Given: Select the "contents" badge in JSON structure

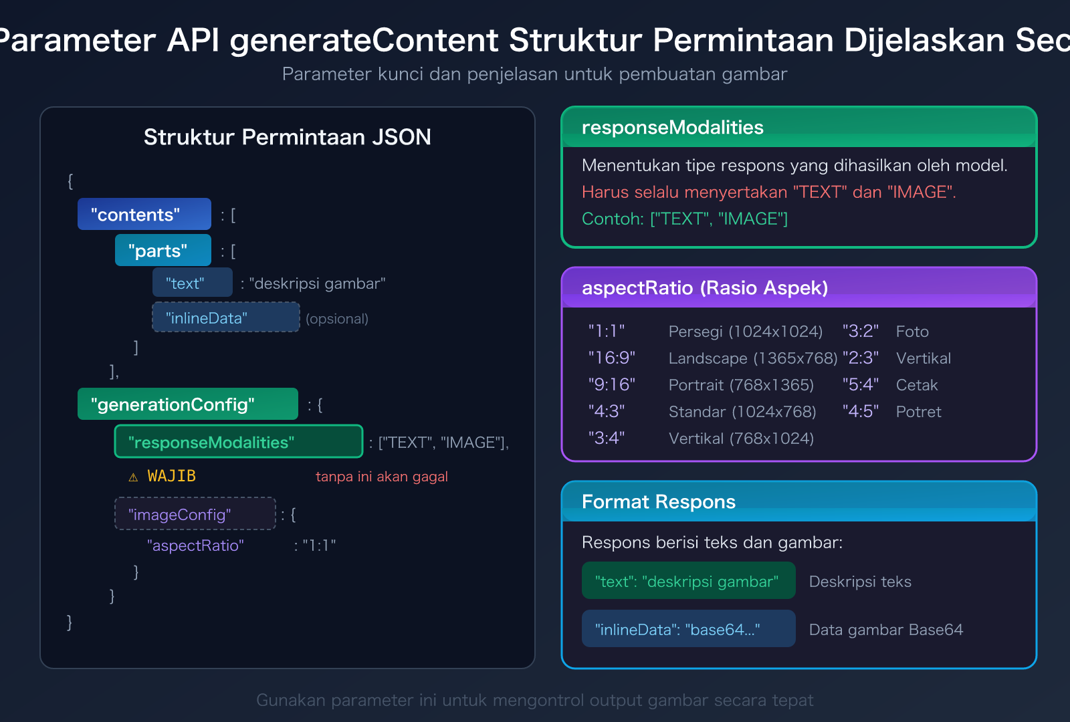Looking at the screenshot, I should click(144, 214).
